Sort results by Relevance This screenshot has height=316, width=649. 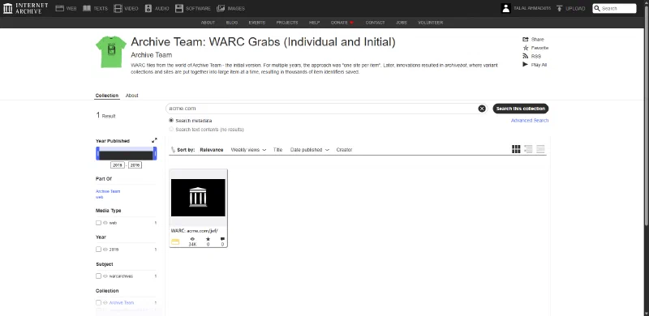212,150
